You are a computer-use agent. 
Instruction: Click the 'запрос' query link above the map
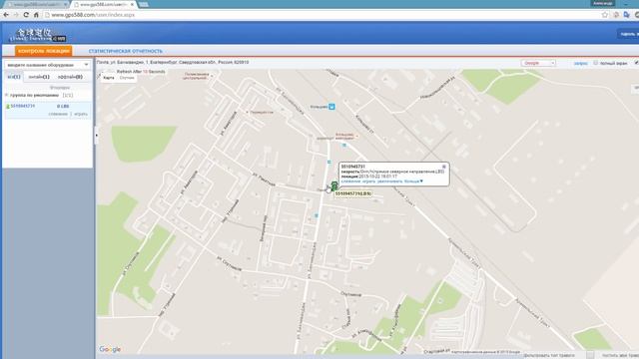pyautogui.click(x=581, y=64)
